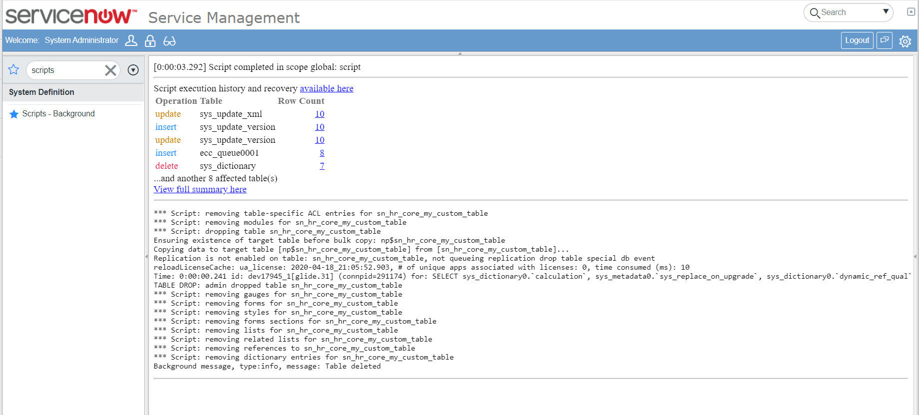The width and height of the screenshot is (919, 415).
Task: Click 'reloadLicenseCache' log line
Action: coord(422,267)
